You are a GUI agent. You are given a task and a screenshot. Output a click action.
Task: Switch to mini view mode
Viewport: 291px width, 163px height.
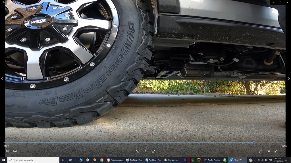click(x=268, y=151)
